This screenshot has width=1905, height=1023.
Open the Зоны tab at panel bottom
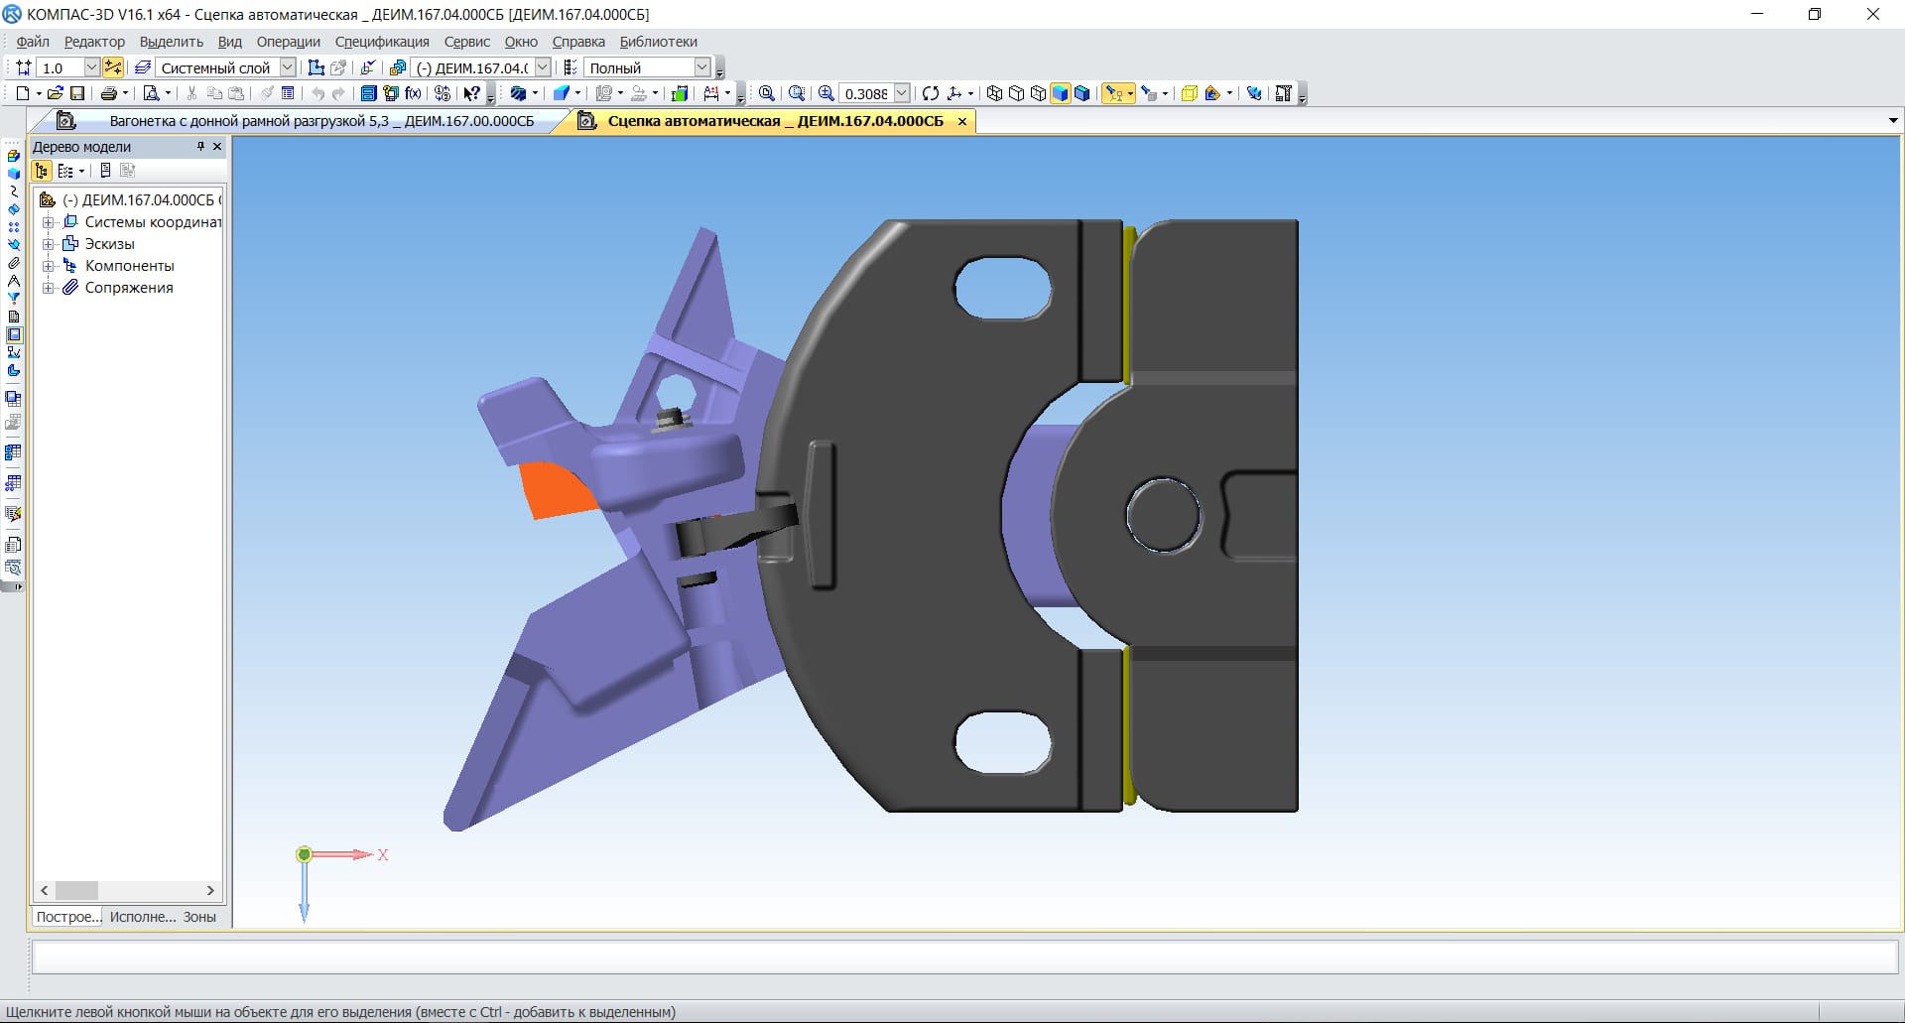click(199, 917)
